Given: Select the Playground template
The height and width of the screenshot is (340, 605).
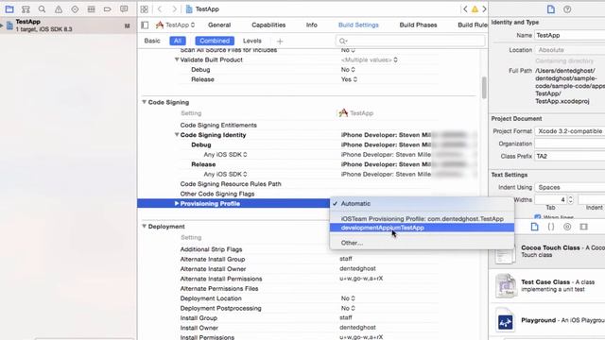Looking at the screenshot, I should [x=548, y=320].
